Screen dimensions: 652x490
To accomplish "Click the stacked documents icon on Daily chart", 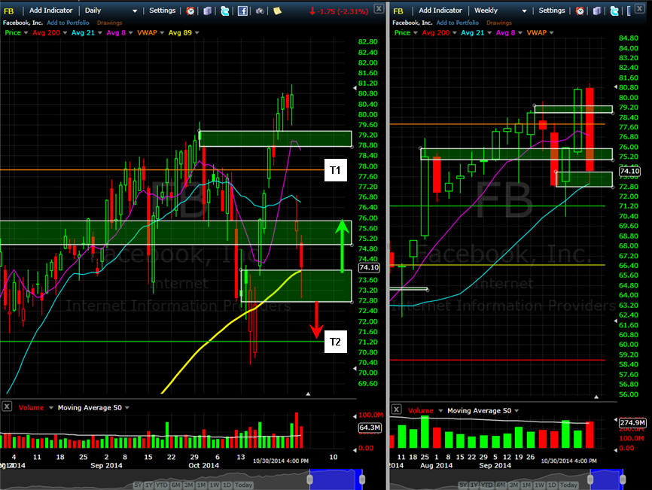I will pyautogui.click(x=207, y=11).
